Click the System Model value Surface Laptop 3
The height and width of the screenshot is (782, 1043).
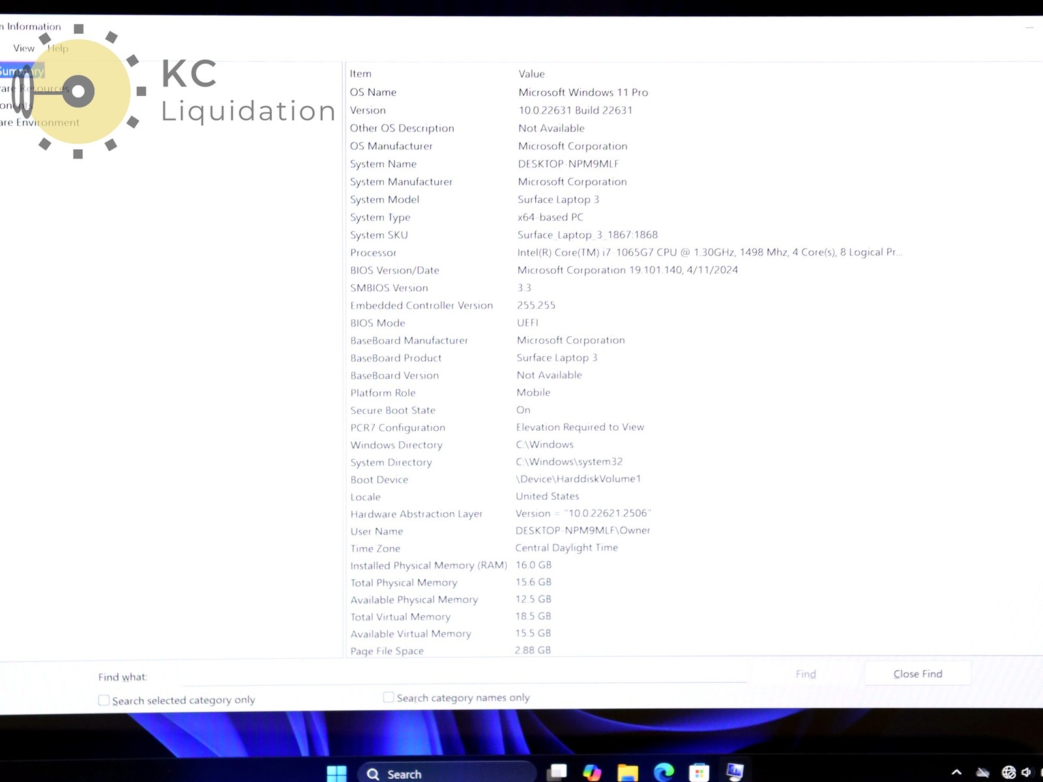559,199
